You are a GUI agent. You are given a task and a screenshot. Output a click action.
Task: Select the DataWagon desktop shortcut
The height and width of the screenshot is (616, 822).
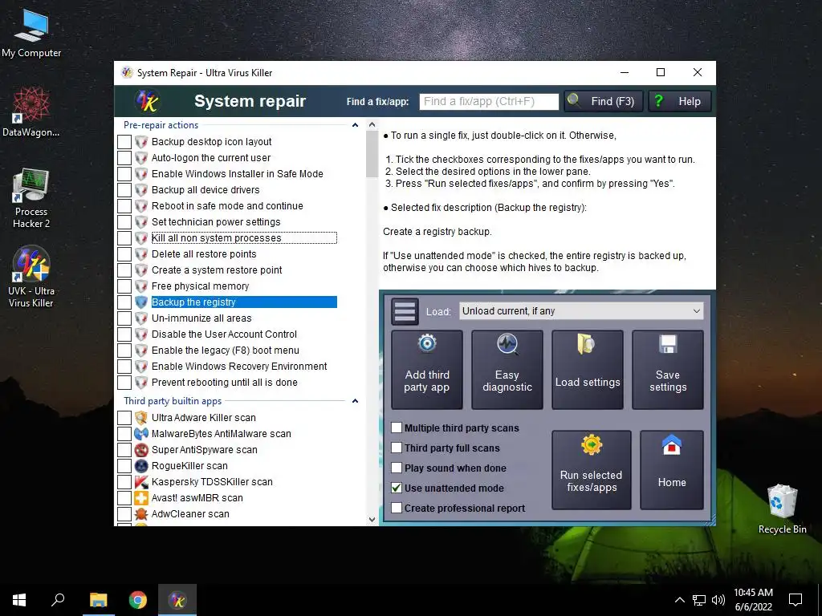pyautogui.click(x=31, y=111)
